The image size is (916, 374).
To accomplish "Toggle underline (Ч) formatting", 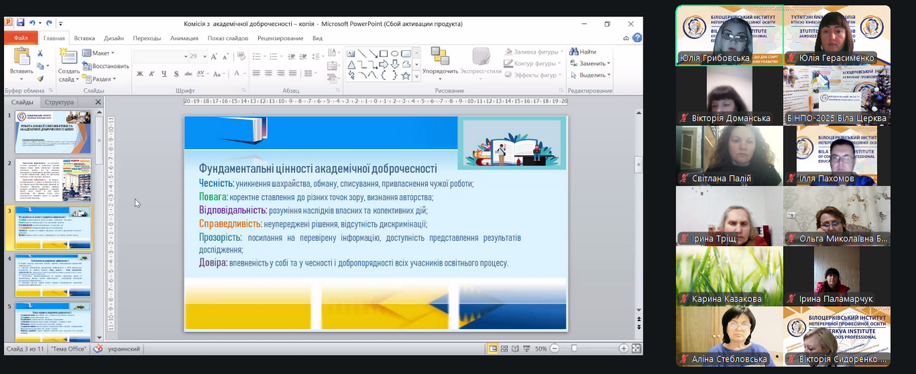I will [164, 73].
